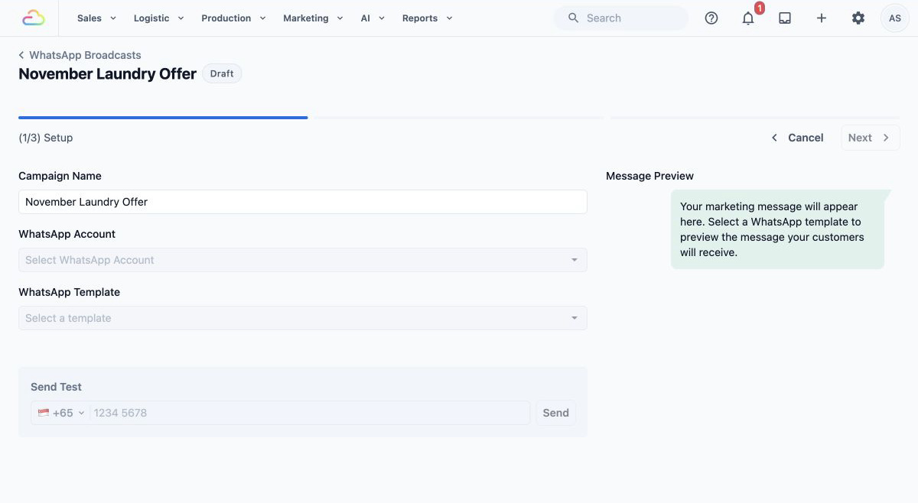
Task: Open settings gear icon
Action: 858,18
